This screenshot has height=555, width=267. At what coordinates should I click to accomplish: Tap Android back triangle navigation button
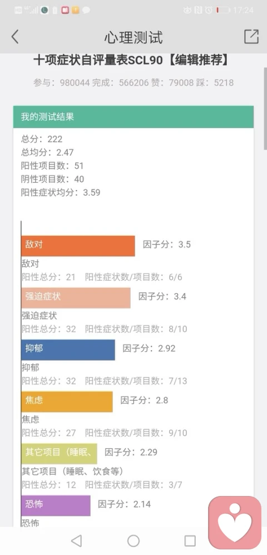pyautogui.click(x=76, y=541)
